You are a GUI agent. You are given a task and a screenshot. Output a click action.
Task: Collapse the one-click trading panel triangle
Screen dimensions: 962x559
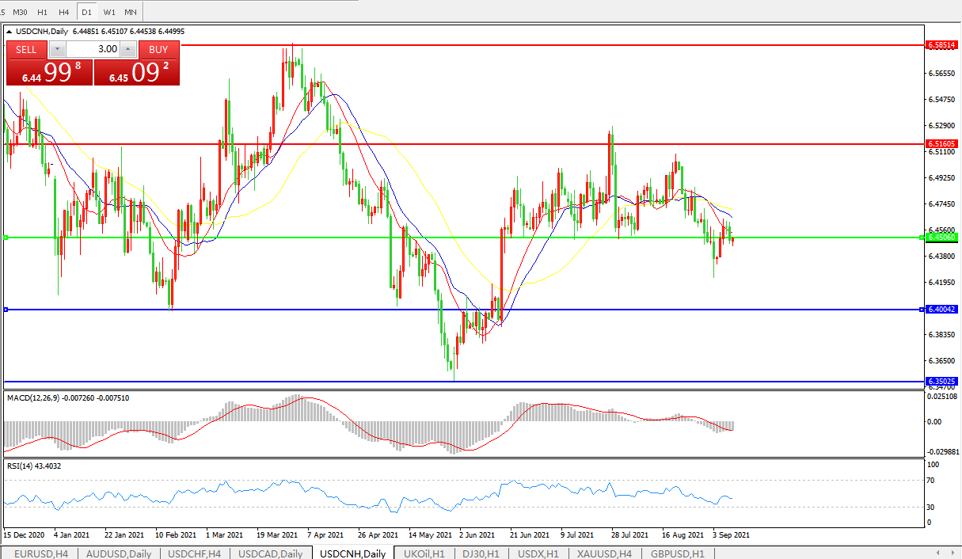click(9, 32)
